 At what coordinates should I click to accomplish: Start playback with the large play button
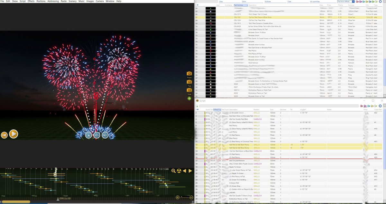pyautogui.click(x=13, y=134)
